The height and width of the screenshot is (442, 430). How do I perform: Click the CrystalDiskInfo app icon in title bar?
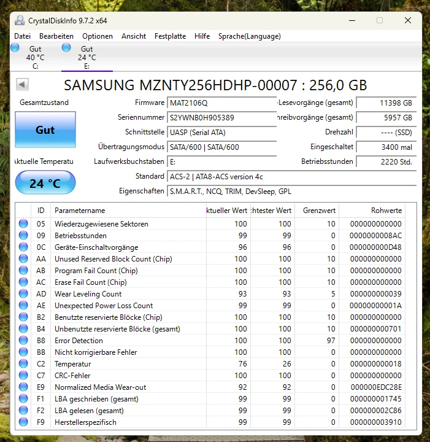click(x=20, y=21)
